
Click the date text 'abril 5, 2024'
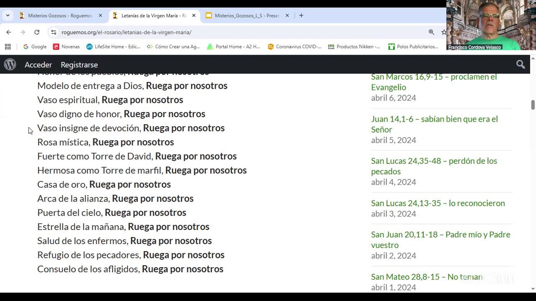tap(394, 140)
